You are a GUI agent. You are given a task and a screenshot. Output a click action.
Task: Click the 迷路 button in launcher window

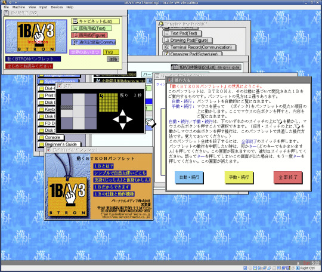click(x=113, y=60)
